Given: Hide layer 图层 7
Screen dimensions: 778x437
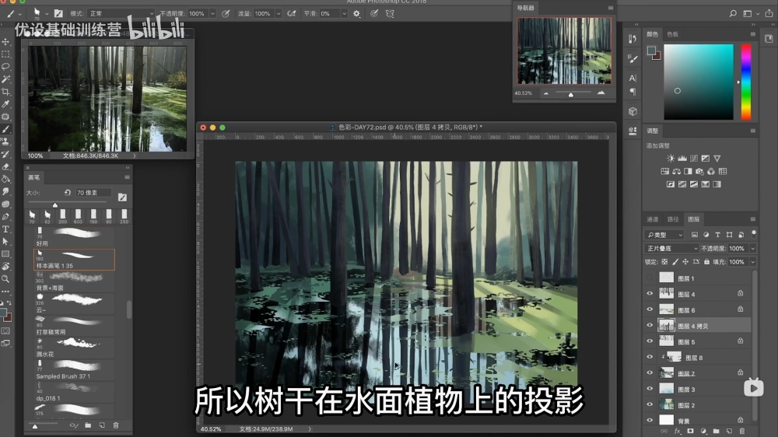Looking at the screenshot, I should pyautogui.click(x=650, y=373).
